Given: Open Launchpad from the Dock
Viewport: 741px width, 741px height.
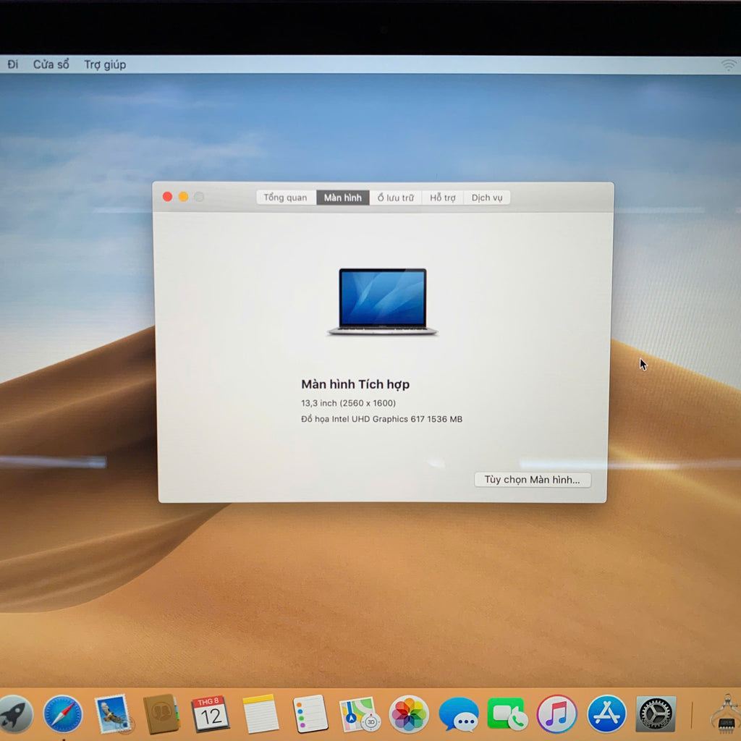Looking at the screenshot, I should coord(14,714).
